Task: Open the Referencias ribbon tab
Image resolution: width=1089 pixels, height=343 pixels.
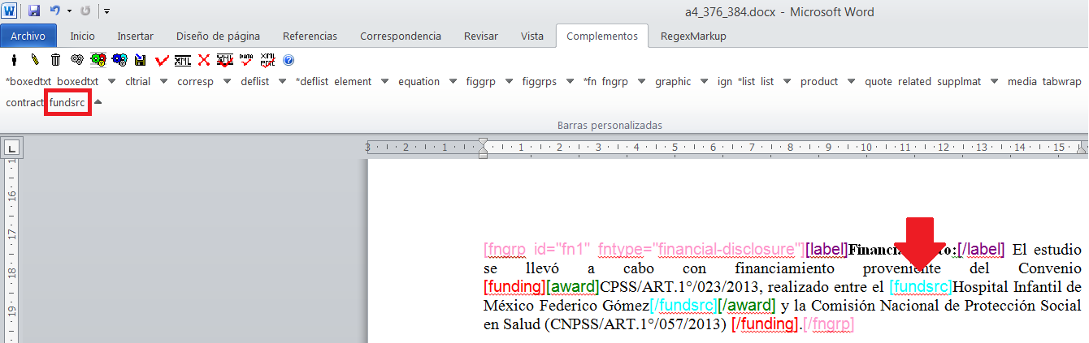Action: tap(310, 36)
